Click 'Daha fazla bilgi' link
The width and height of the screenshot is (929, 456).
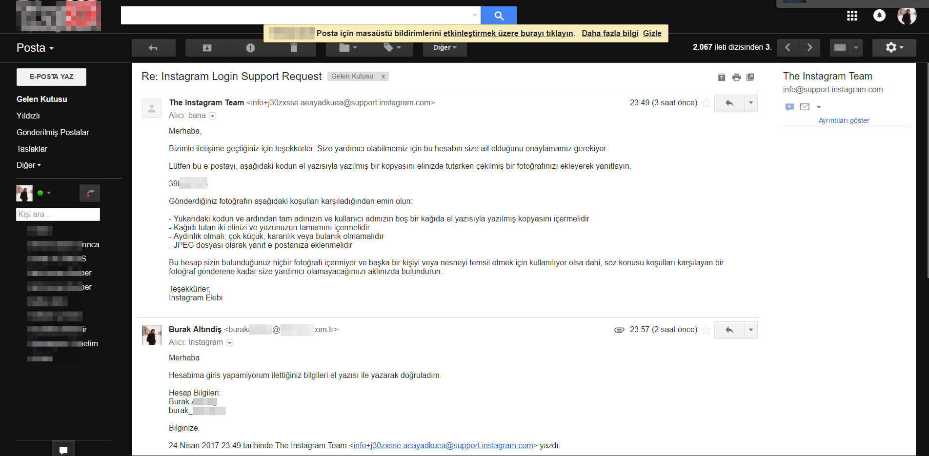pyautogui.click(x=610, y=33)
